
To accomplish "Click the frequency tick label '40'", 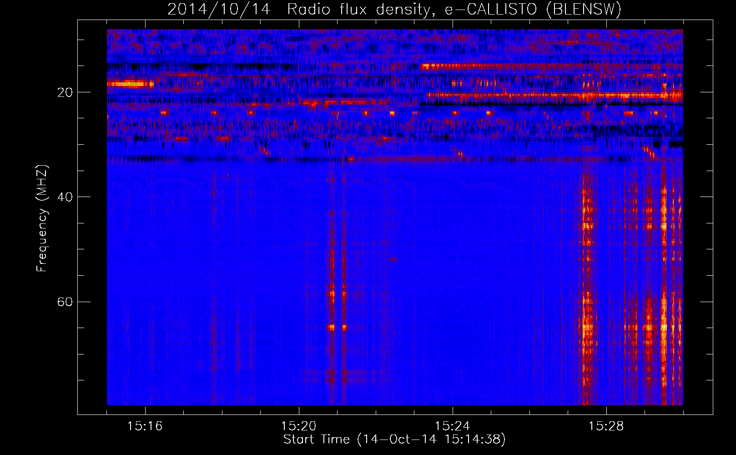I will click(65, 197).
